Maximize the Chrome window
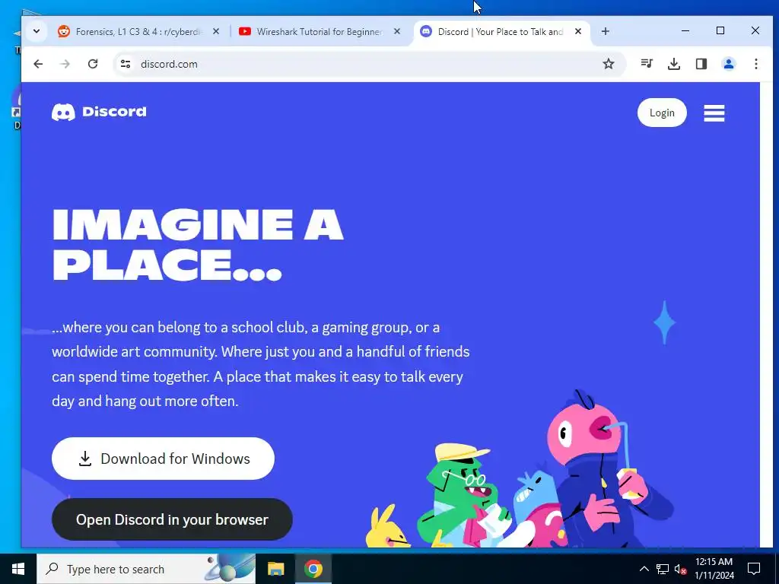The width and height of the screenshot is (779, 584). pos(720,30)
